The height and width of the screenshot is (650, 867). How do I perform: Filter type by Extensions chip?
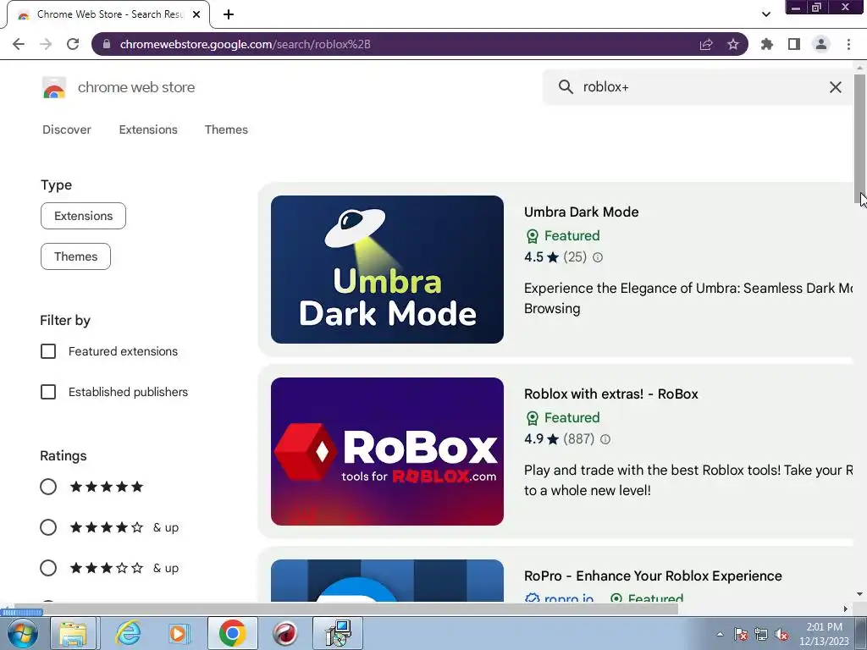point(83,216)
